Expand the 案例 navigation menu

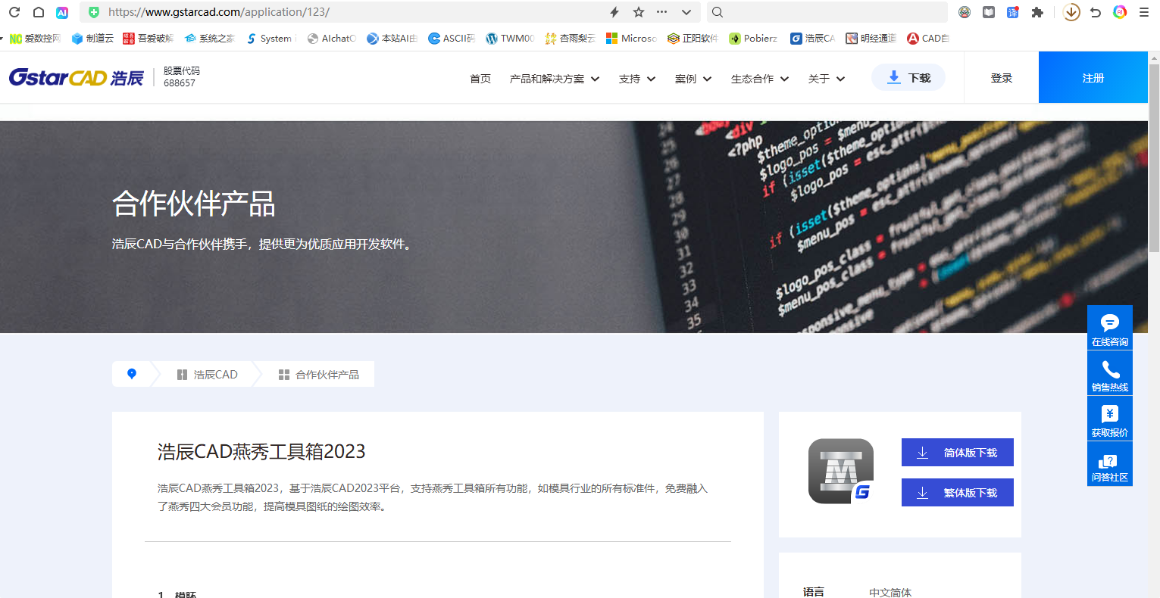coord(693,79)
